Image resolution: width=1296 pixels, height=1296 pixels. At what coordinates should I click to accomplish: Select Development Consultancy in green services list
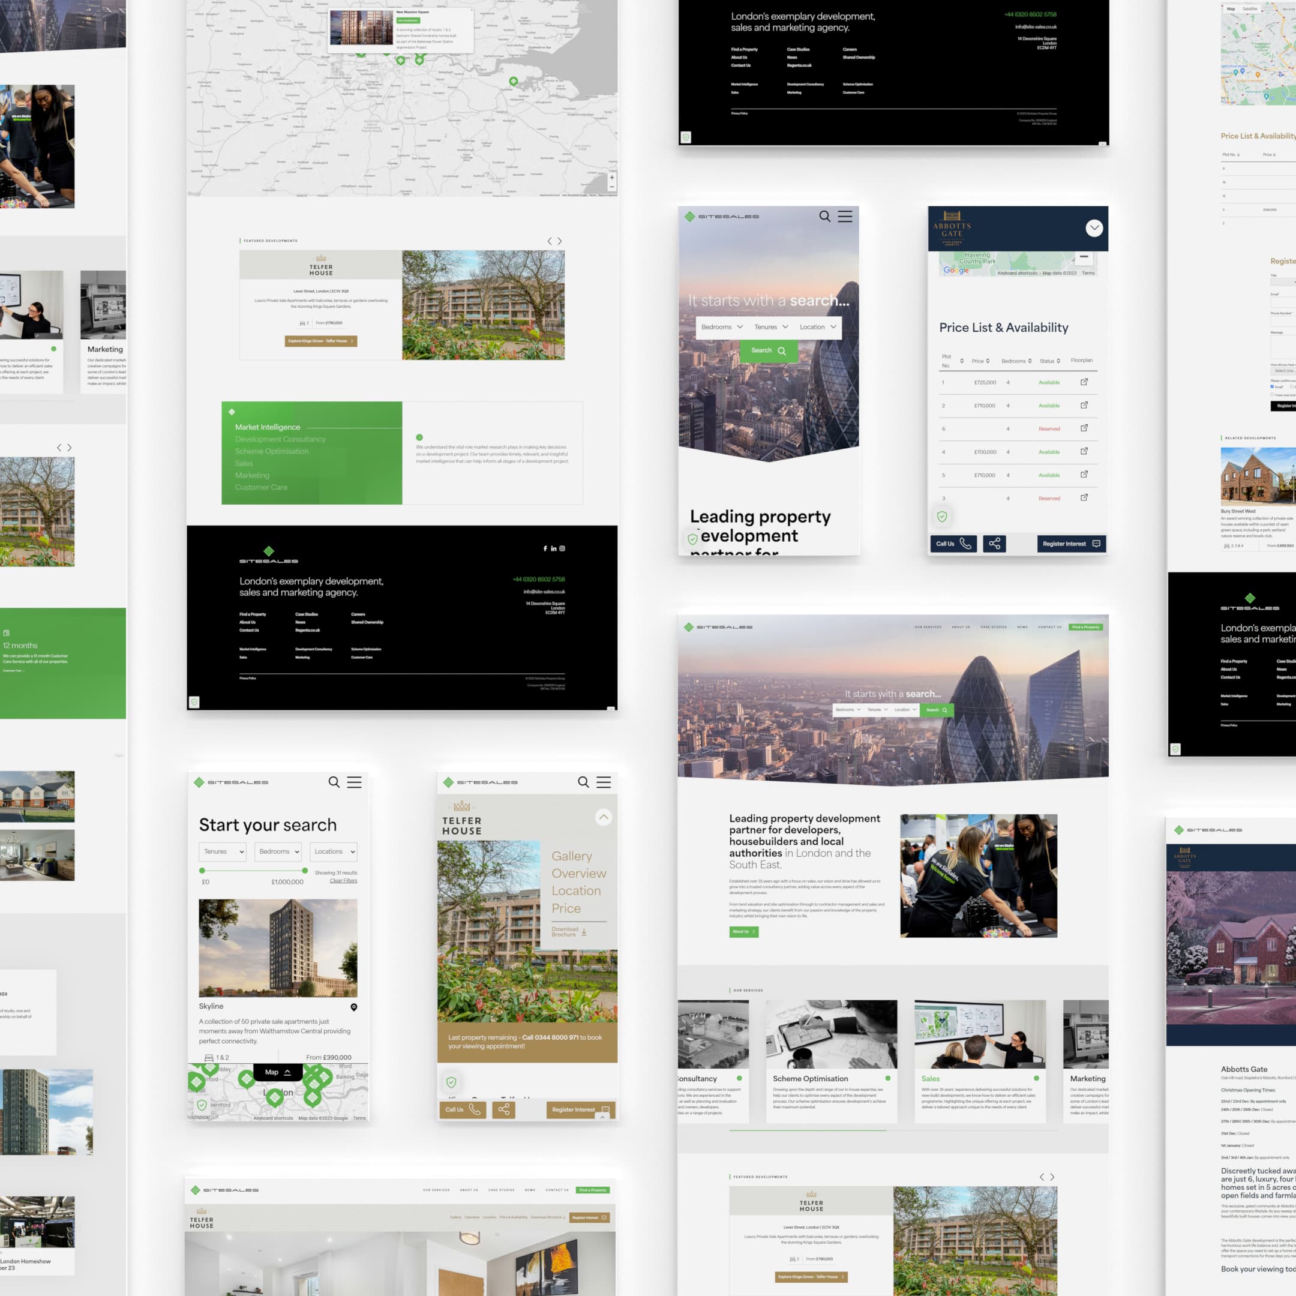(x=280, y=439)
